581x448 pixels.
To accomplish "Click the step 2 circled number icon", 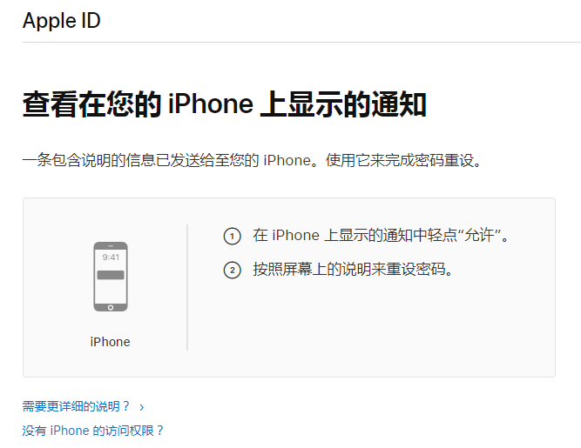I will pos(233,270).
